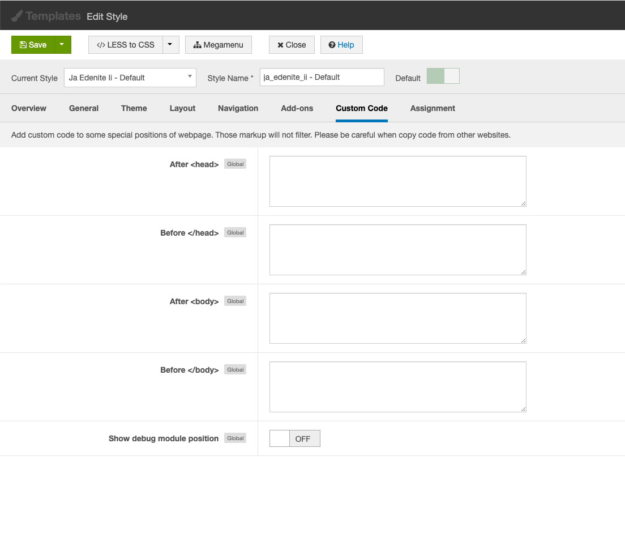Click the Global badge next to After <body>
This screenshot has height=533, width=625.
[x=235, y=301]
